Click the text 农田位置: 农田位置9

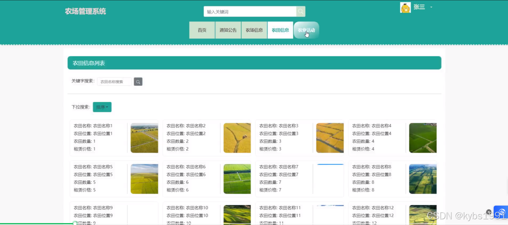93,216
